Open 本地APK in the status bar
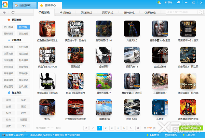Screen dimensions: 205x138 (171, 135)
